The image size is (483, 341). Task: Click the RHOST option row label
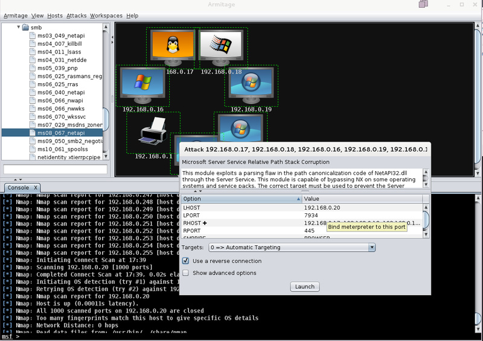tap(192, 223)
